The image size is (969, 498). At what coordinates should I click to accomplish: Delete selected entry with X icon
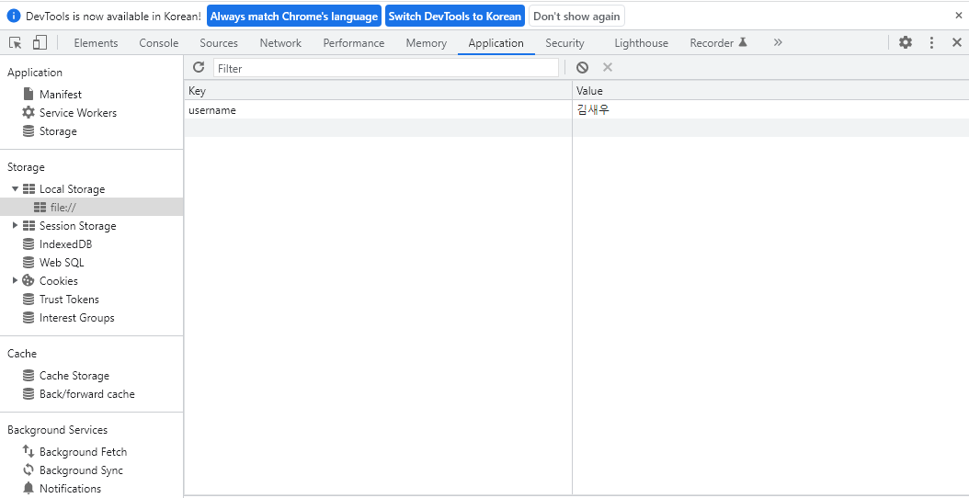pos(608,67)
